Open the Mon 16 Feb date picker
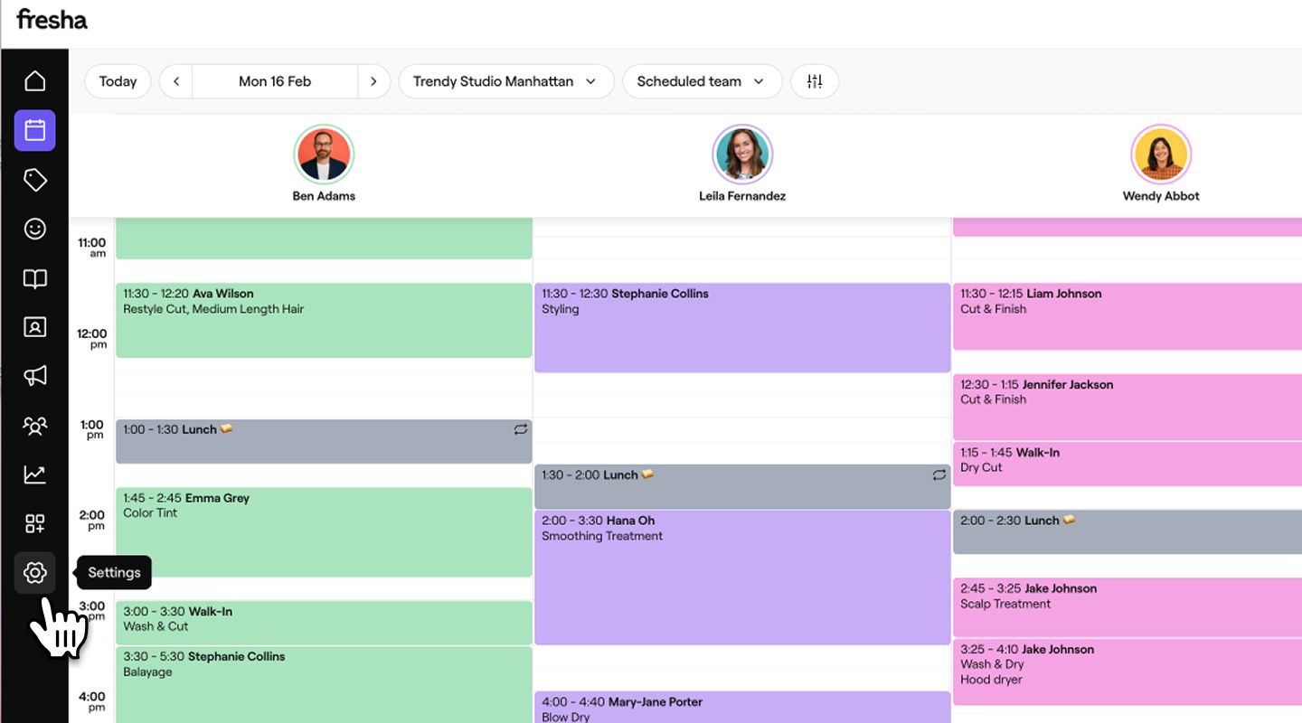The image size is (1302, 723). pos(275,81)
